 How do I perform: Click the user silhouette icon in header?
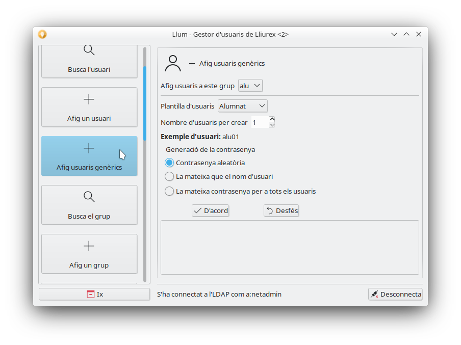[x=173, y=64]
